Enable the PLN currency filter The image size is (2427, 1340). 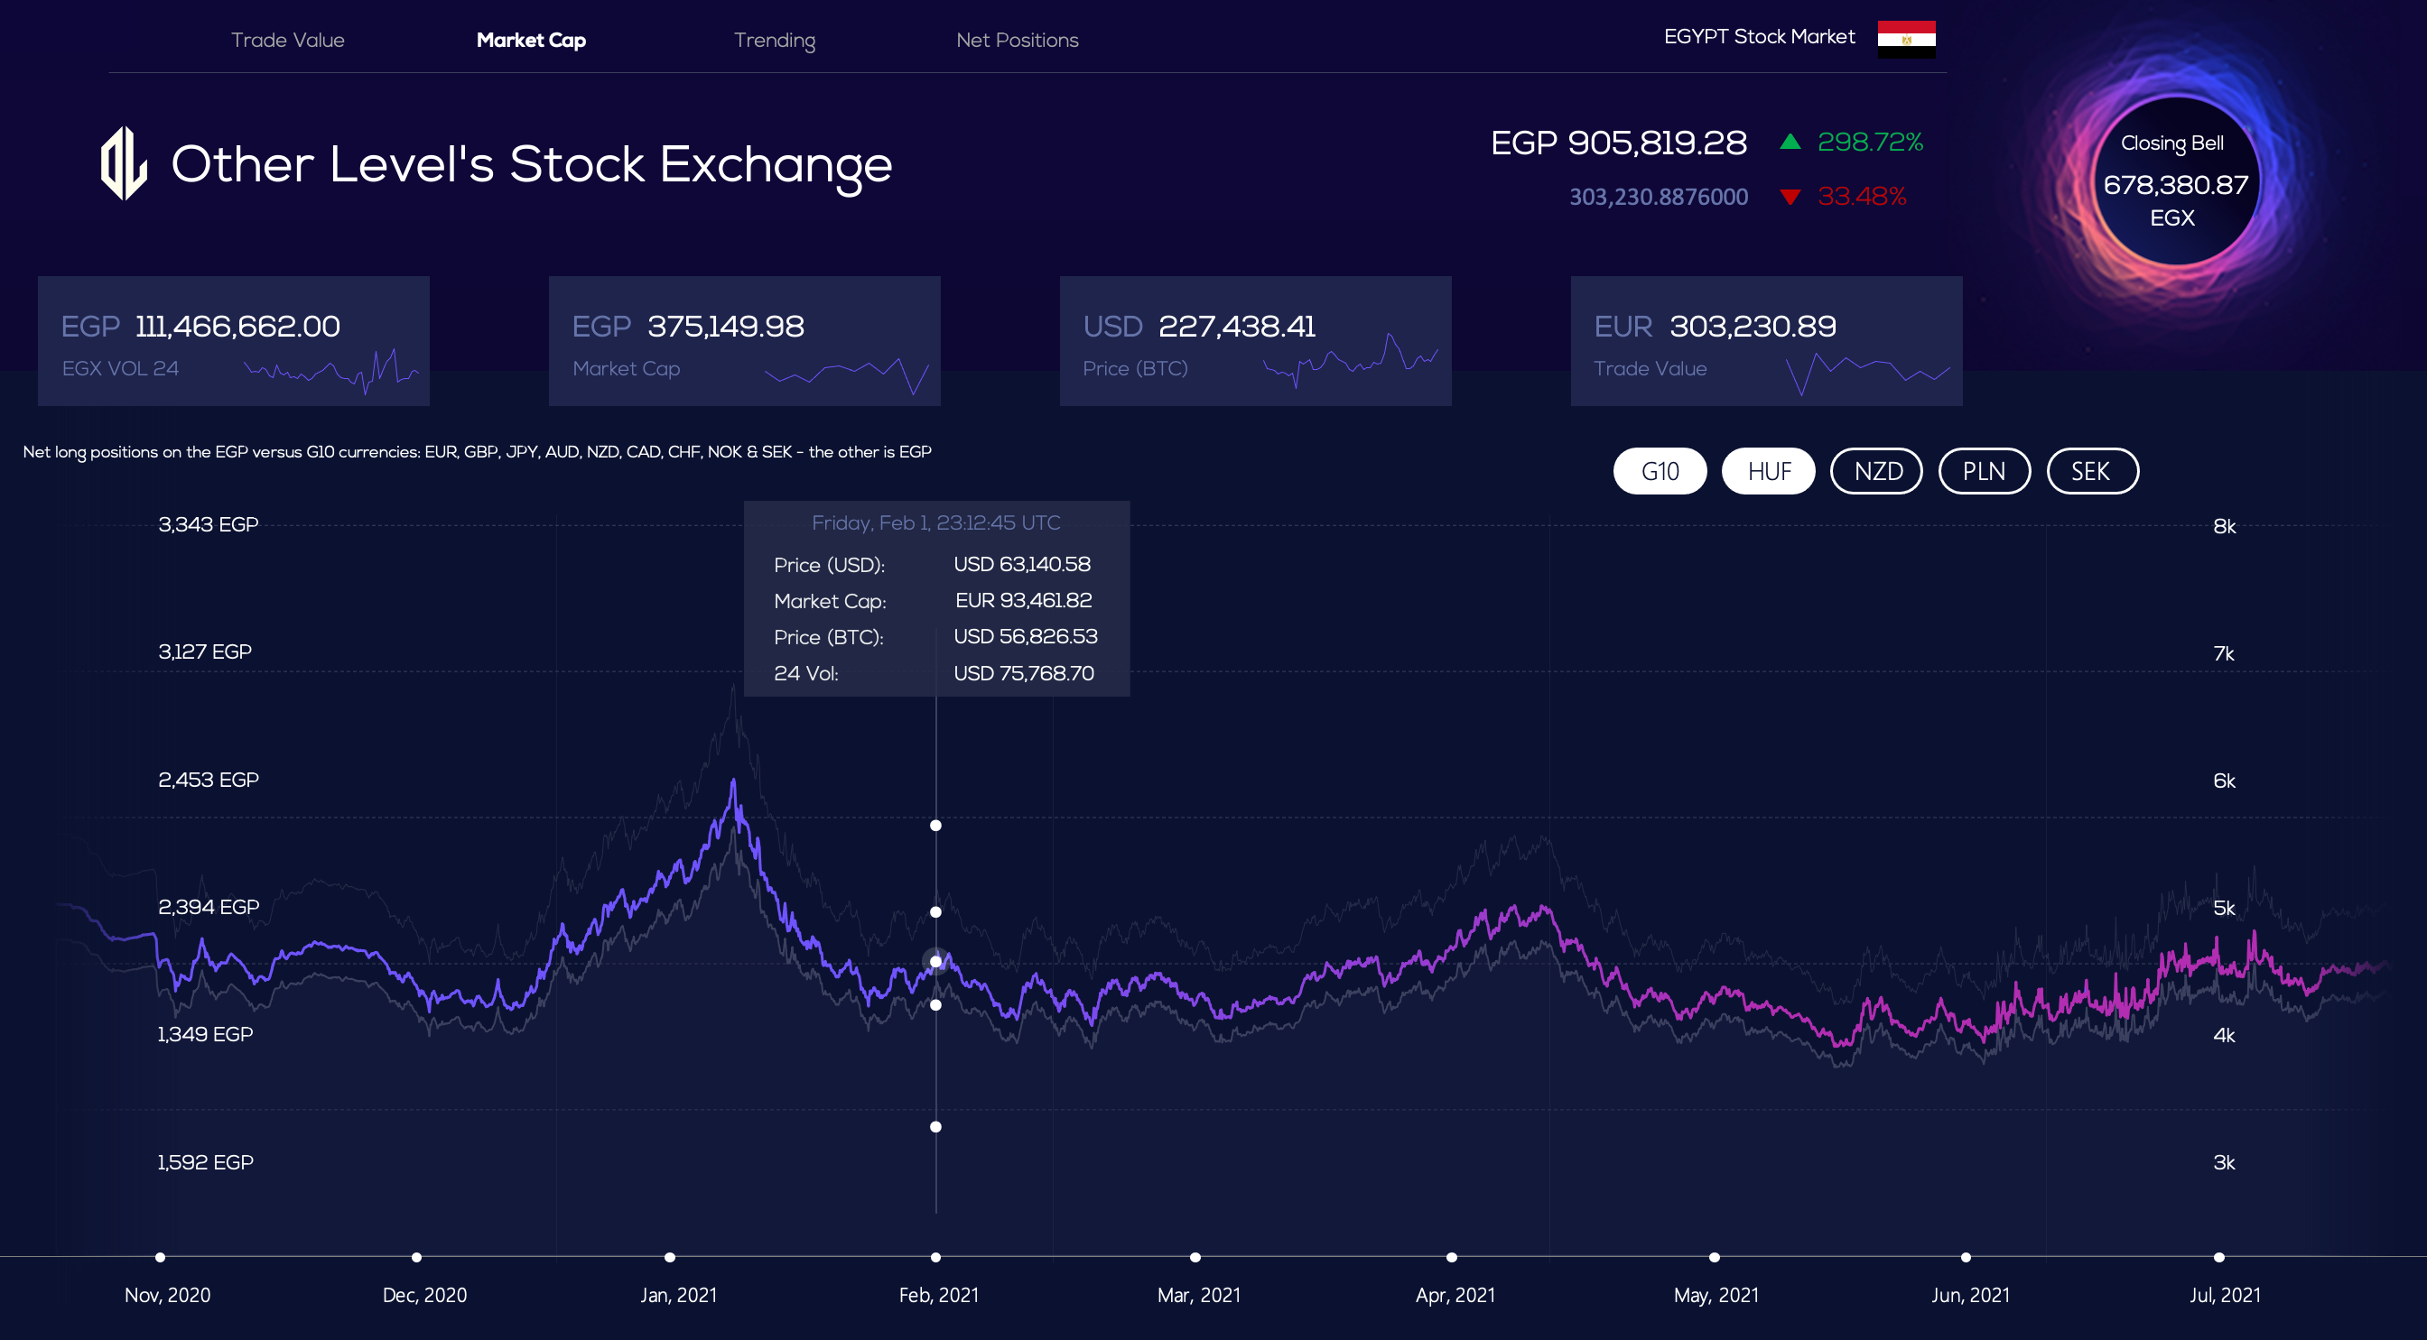click(x=1985, y=471)
